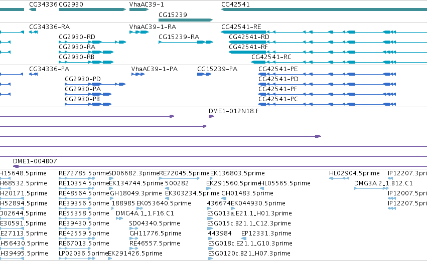Image resolution: width=427 pixels, height=261 pixels.
Task: Click EST ESG013a.E21.1_H01.3prime
Action: coord(249,214)
